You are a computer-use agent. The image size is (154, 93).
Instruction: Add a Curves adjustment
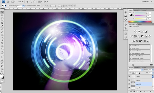[142, 31]
